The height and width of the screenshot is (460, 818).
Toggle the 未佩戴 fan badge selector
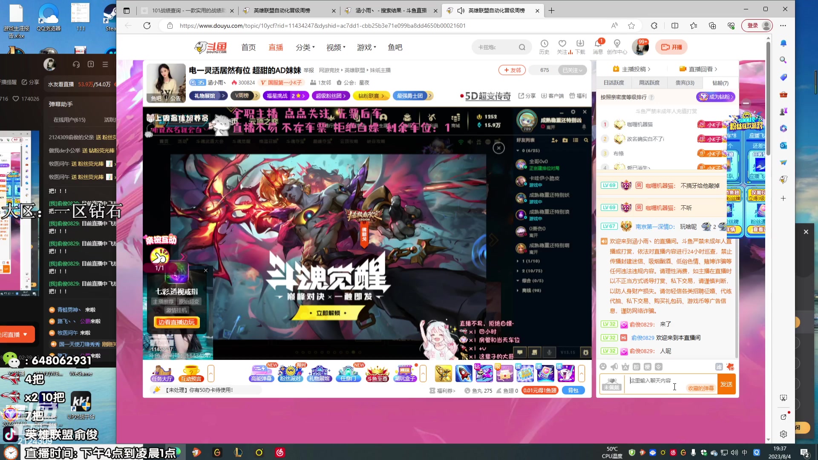[612, 384]
